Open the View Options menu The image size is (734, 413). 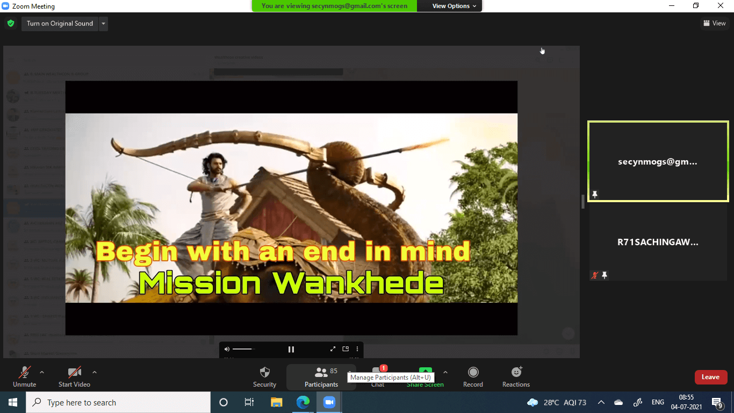pyautogui.click(x=454, y=6)
